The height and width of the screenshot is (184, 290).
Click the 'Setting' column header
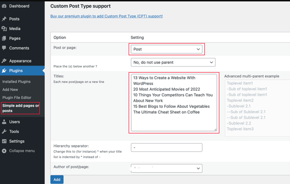[x=137, y=37]
